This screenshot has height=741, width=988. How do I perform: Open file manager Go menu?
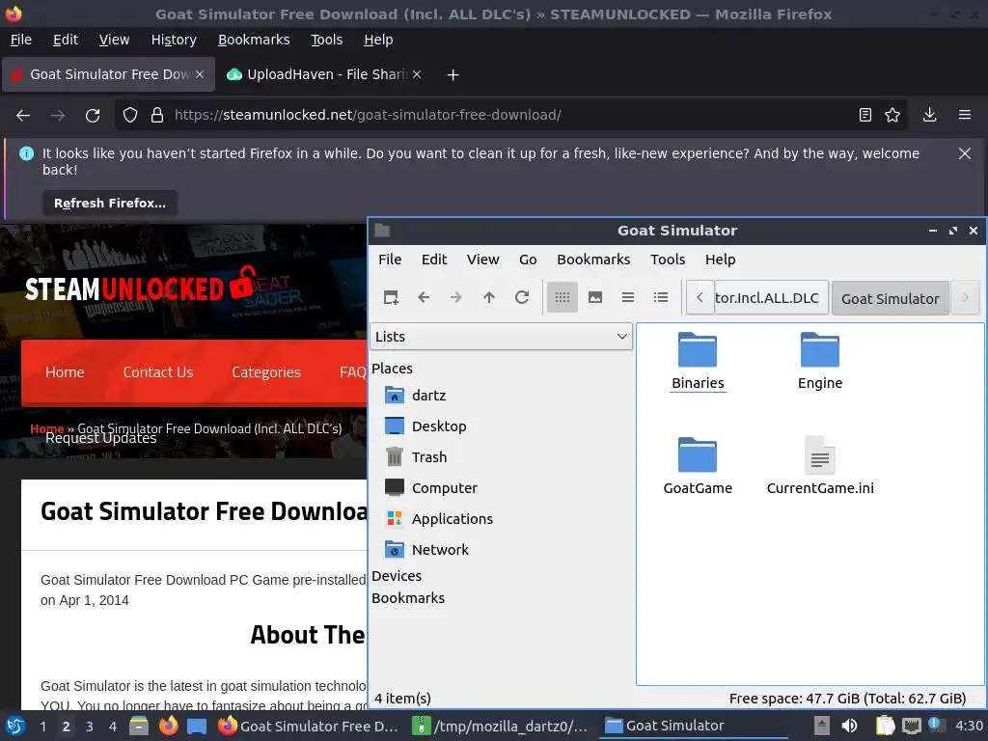tap(528, 260)
